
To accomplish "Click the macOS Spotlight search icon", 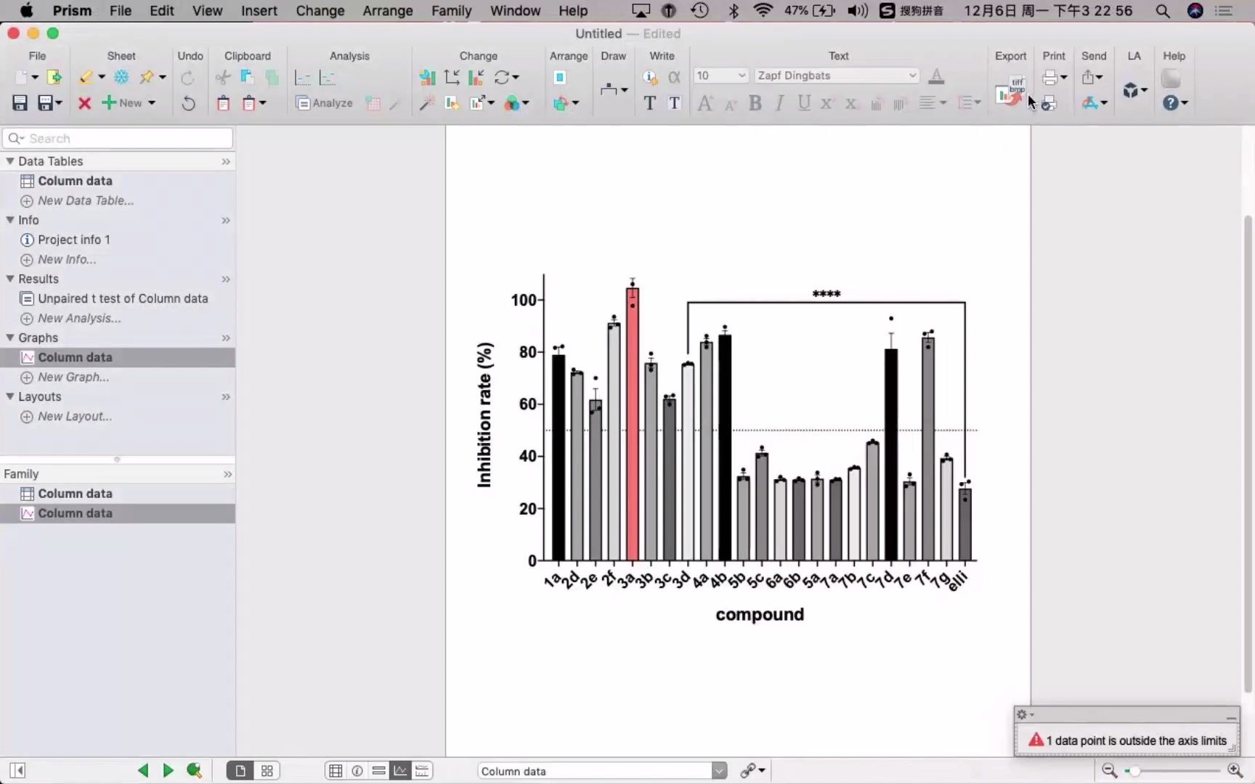I will coord(1162,11).
